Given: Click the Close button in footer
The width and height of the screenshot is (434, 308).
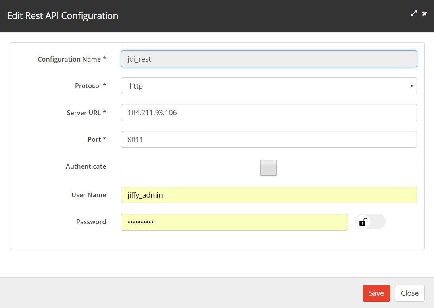Looking at the screenshot, I should [410, 293].
